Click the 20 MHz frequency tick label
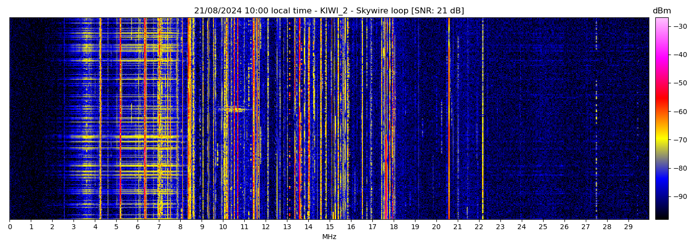The image size is (695, 248). [x=436, y=227]
